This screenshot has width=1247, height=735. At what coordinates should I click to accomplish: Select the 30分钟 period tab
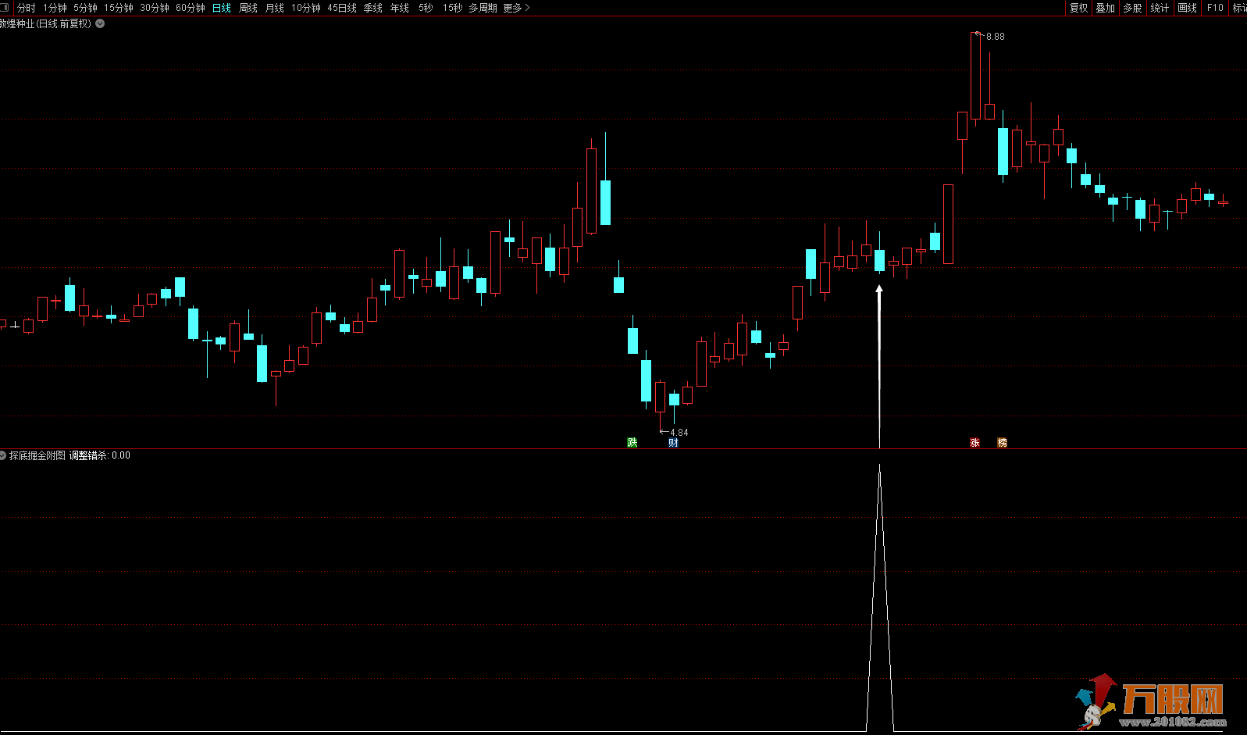[x=155, y=8]
